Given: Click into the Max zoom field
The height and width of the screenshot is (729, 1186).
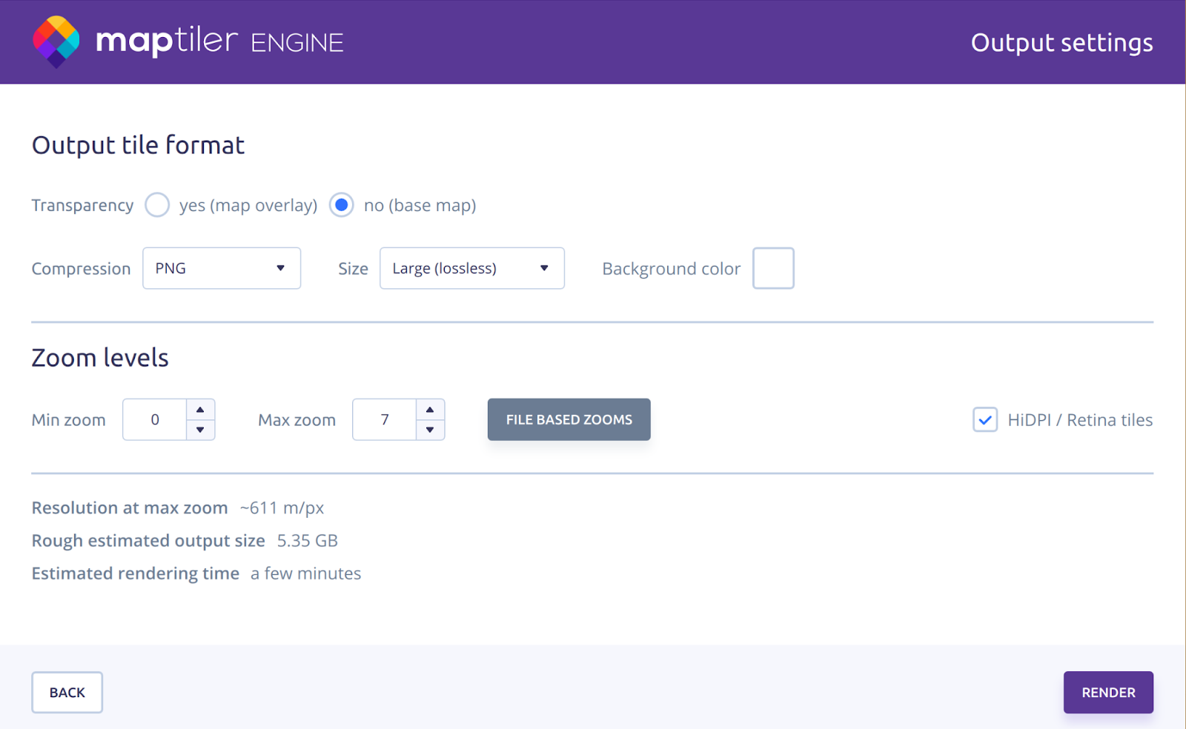Looking at the screenshot, I should [385, 419].
